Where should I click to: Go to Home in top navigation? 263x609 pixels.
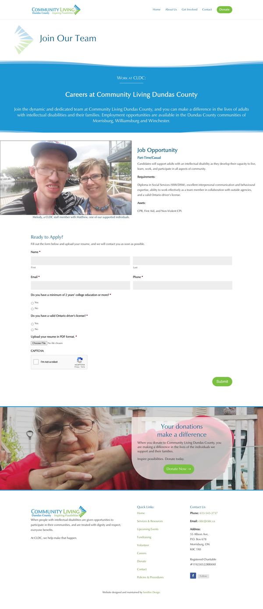click(x=156, y=10)
